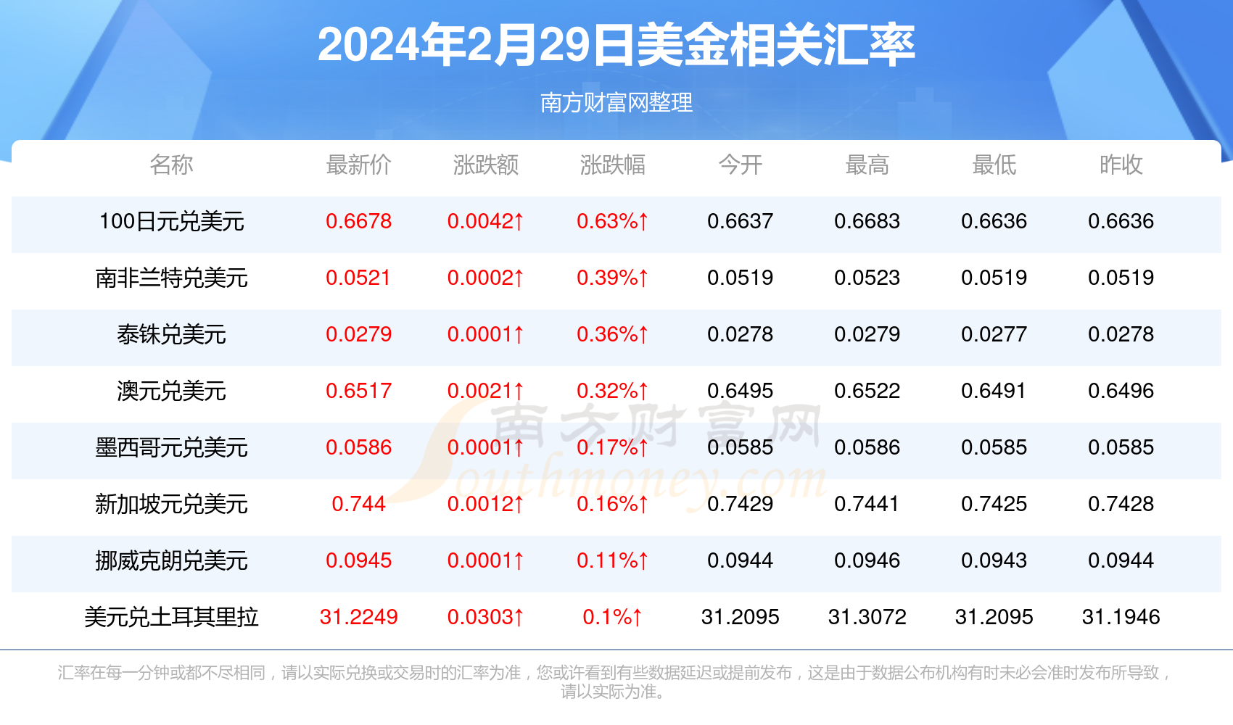Click the 涨跌额 column header

click(485, 165)
